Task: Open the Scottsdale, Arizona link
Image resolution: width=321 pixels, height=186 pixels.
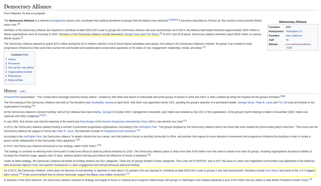Action: [x=103, y=102]
